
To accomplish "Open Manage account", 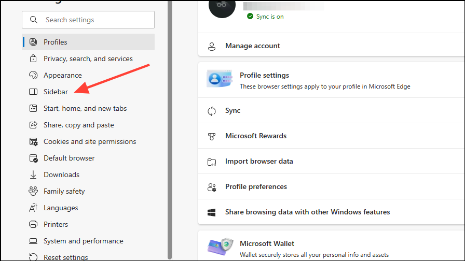I will pyautogui.click(x=253, y=46).
